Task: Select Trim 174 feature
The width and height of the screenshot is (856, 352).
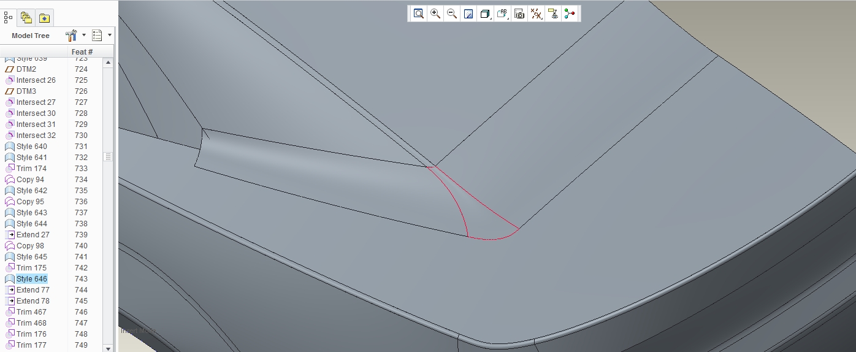Action: 31,169
